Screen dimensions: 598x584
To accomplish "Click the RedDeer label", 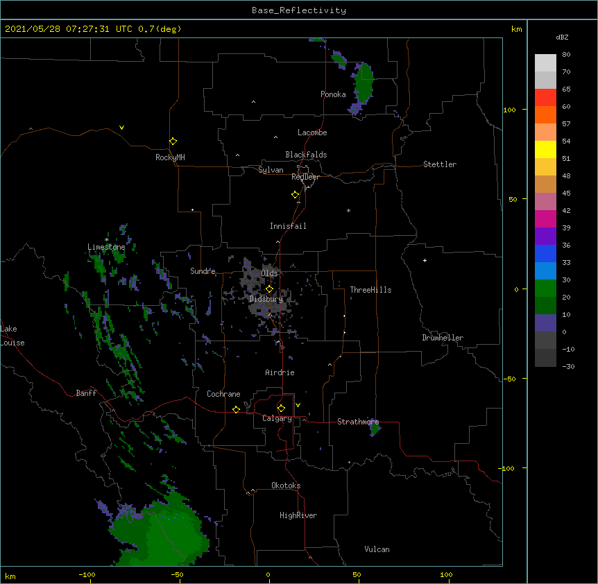I will tap(305, 177).
